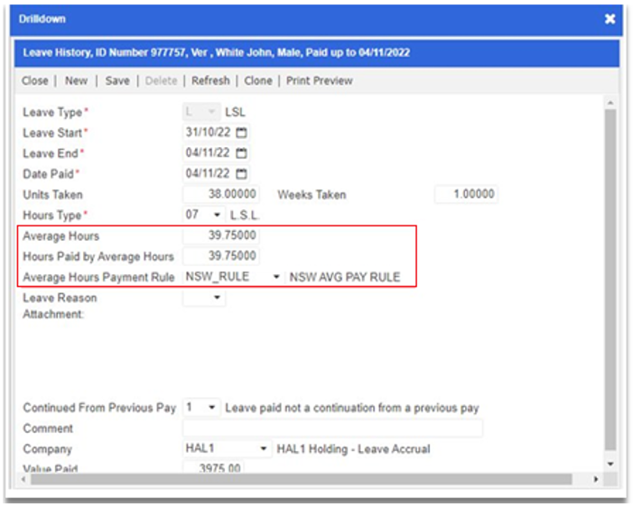
Task: Click 'Leave paid not a continuation' text
Action: tap(351, 408)
